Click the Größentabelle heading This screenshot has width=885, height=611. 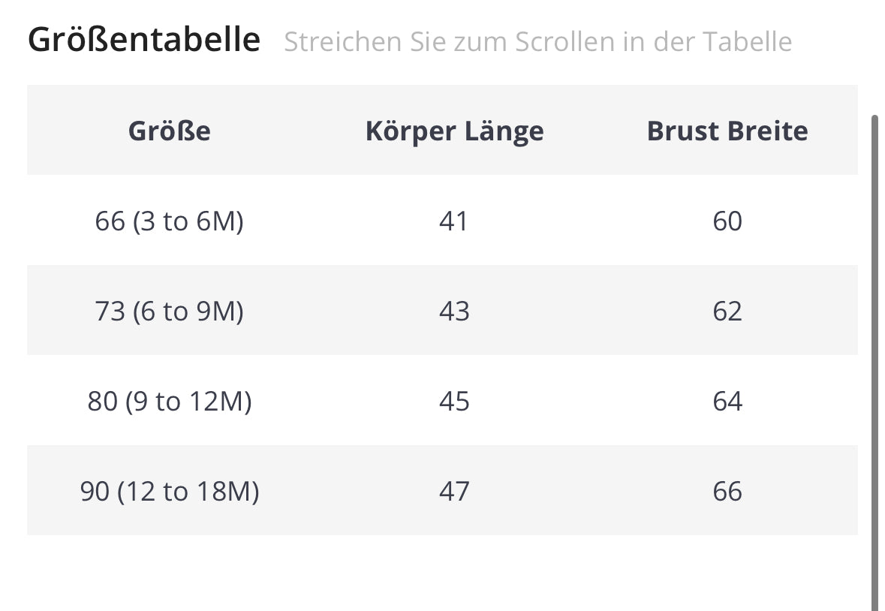144,40
